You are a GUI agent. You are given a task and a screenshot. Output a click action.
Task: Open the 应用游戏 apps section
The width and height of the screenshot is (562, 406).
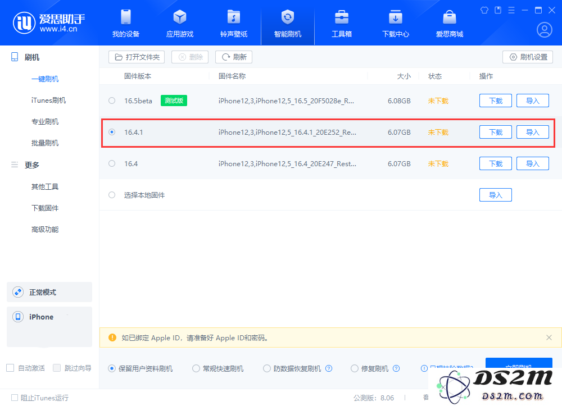(180, 23)
